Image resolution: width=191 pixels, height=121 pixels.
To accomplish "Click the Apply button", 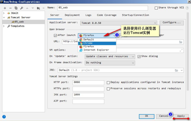I will tap(181, 116).
